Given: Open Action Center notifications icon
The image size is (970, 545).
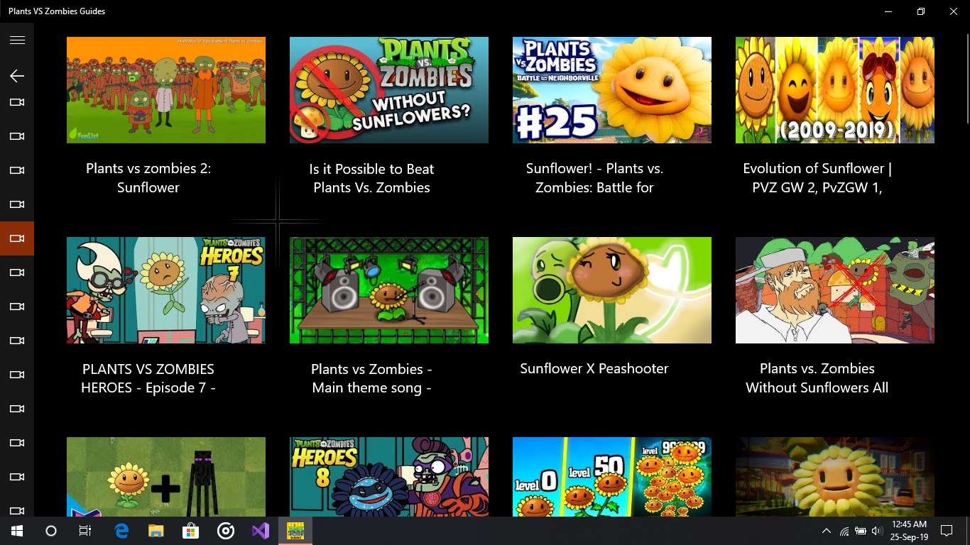Looking at the screenshot, I should (947, 531).
